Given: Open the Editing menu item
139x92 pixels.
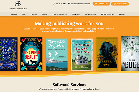Looking at the screenshot, I should coord(34,14).
